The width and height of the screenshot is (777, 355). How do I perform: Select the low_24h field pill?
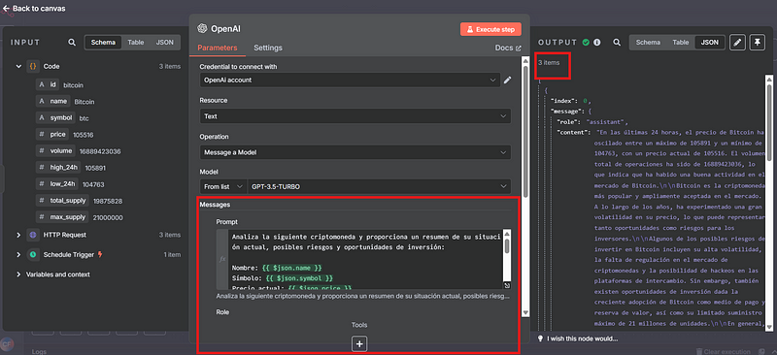tap(57, 184)
